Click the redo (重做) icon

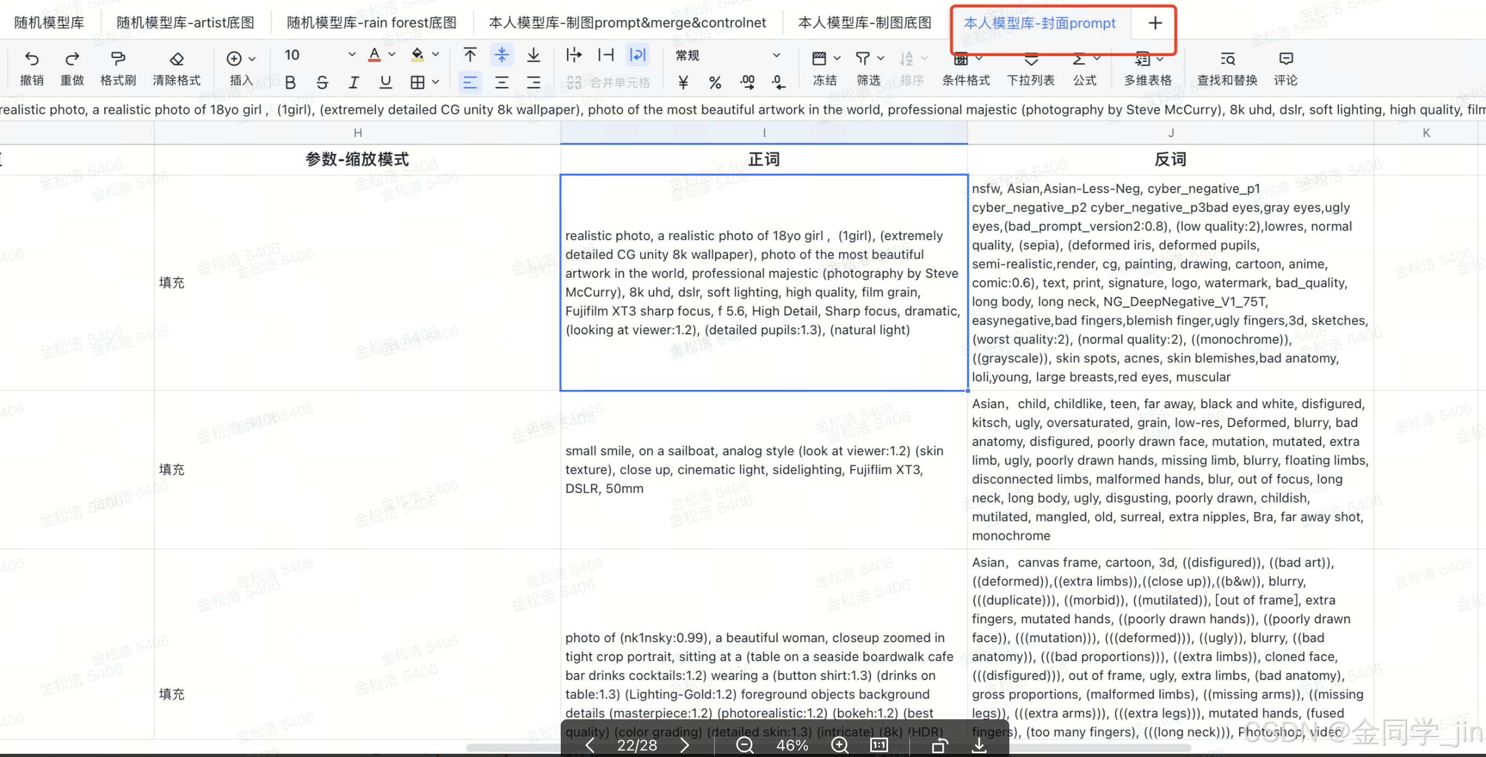72,59
